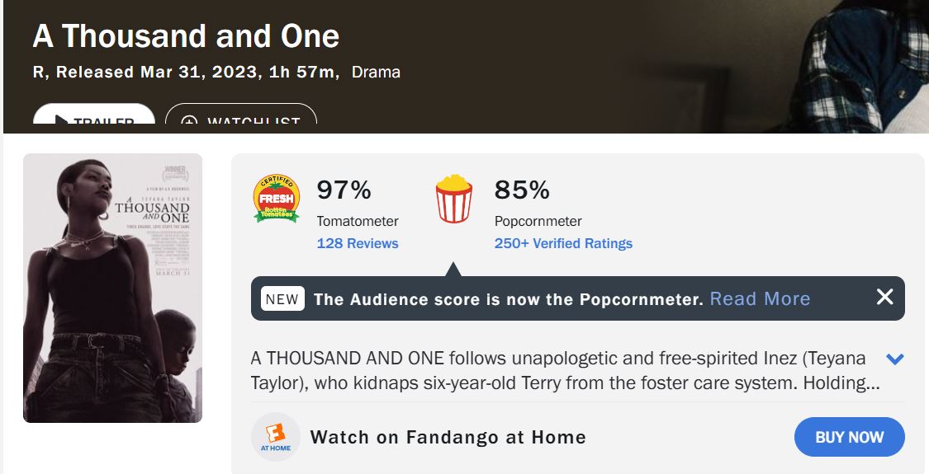The width and height of the screenshot is (929, 474).
Task: Click the red popcorn bucket icon
Action: point(454,199)
